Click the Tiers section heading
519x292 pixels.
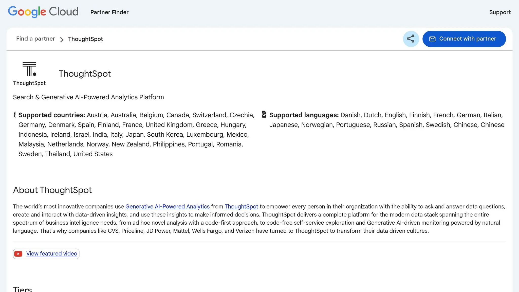(x=22, y=289)
